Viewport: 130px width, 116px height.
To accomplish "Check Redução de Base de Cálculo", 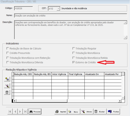I will (x=8, y=48).
